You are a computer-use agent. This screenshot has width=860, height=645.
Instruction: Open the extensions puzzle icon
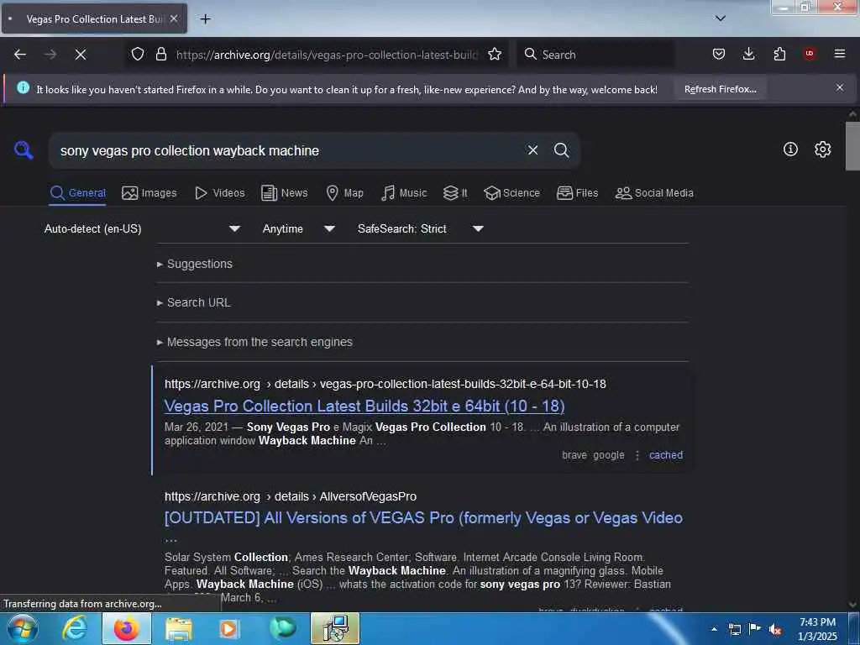point(779,55)
